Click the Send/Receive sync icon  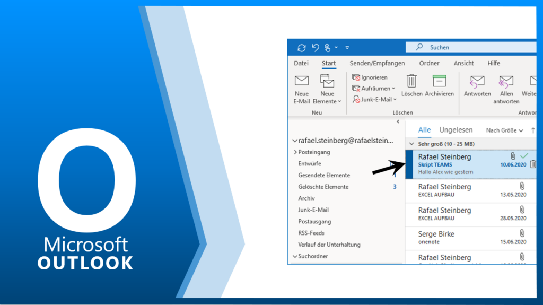[302, 48]
